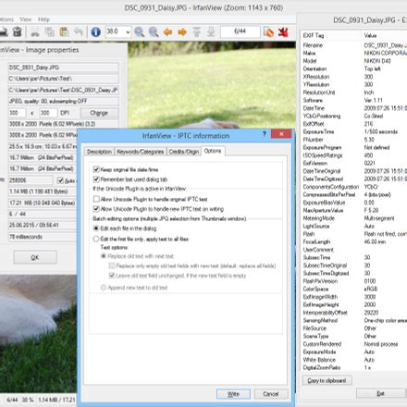The image size is (407, 407).
Task: Select the ExposureTime EXIF row
Action: (353, 131)
